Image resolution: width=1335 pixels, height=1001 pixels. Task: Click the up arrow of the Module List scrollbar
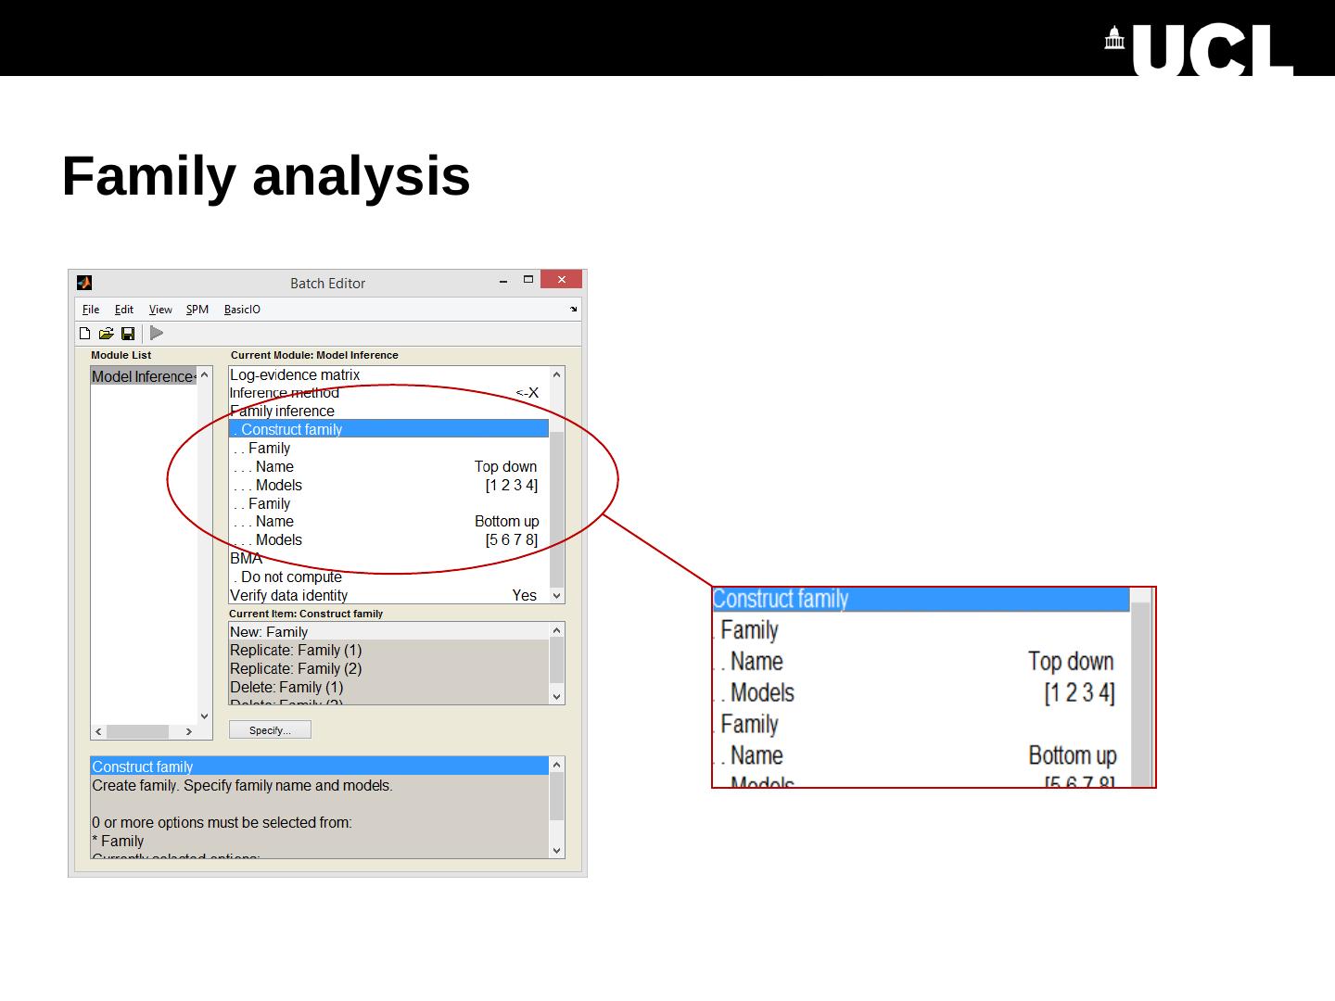click(x=205, y=375)
